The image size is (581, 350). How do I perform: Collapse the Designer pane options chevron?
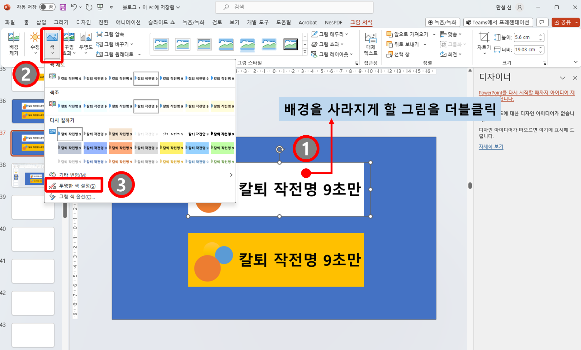(x=563, y=78)
